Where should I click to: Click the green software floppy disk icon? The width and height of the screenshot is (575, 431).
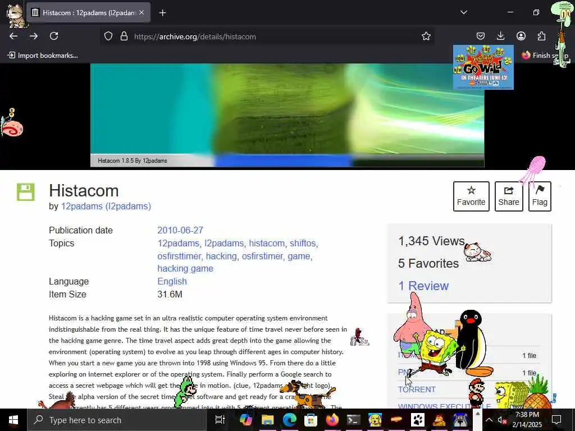(x=26, y=192)
